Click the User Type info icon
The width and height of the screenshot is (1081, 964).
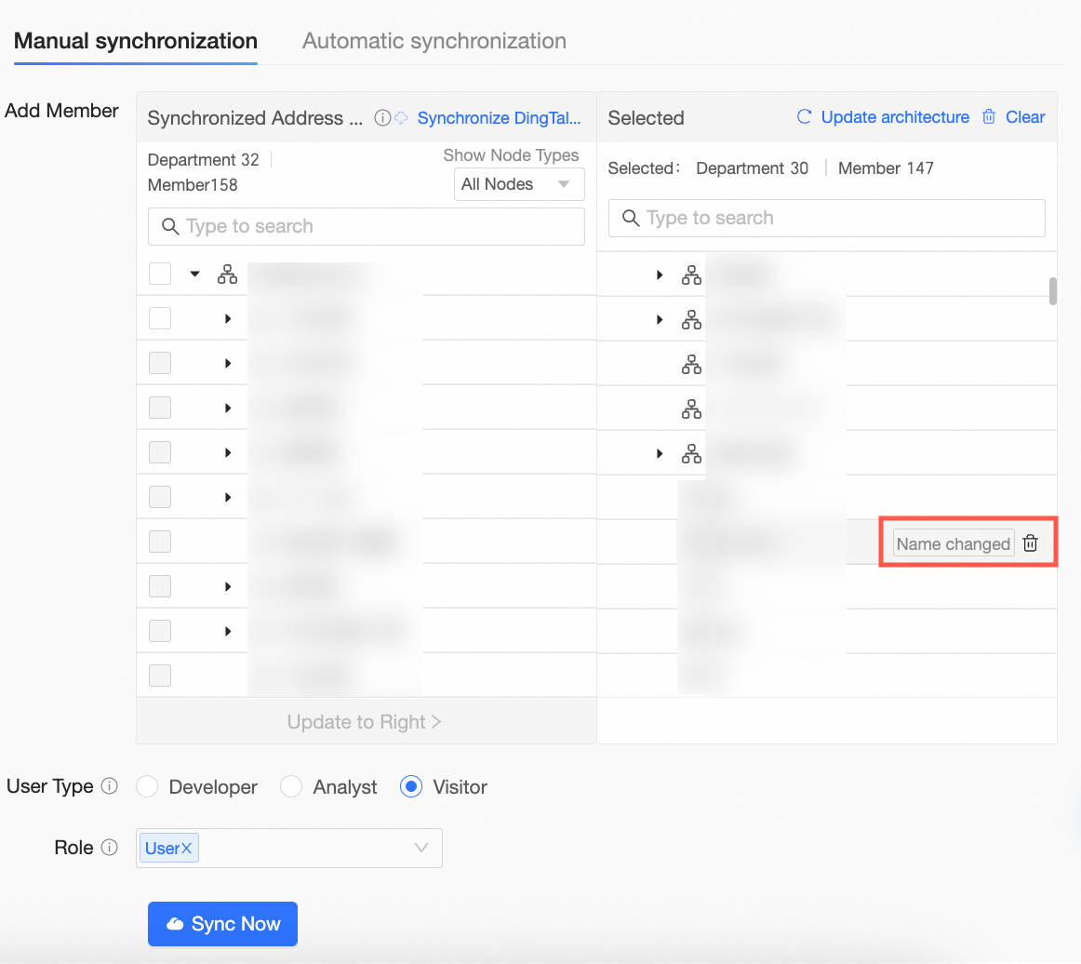tap(110, 787)
